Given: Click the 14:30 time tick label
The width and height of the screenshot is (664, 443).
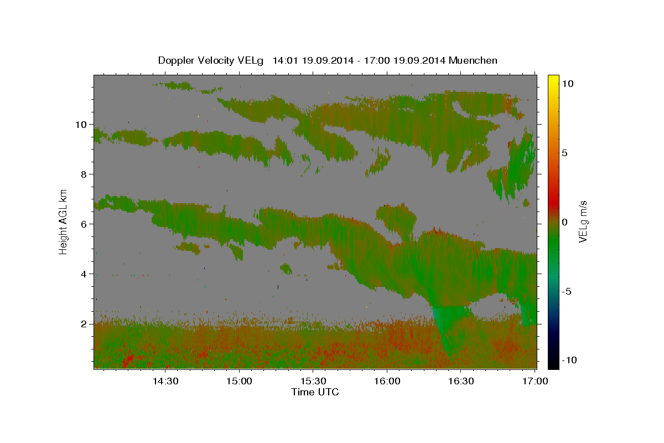Looking at the screenshot, I should pyautogui.click(x=165, y=382).
